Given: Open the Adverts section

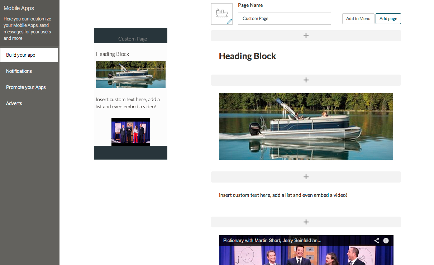Looking at the screenshot, I should coord(14,103).
